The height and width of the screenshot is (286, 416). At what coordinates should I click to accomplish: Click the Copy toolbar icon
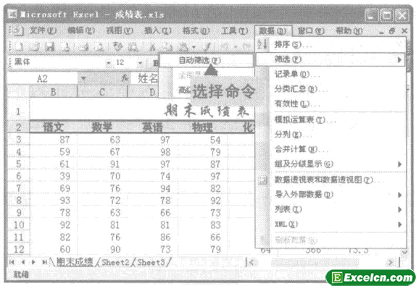pos(167,47)
